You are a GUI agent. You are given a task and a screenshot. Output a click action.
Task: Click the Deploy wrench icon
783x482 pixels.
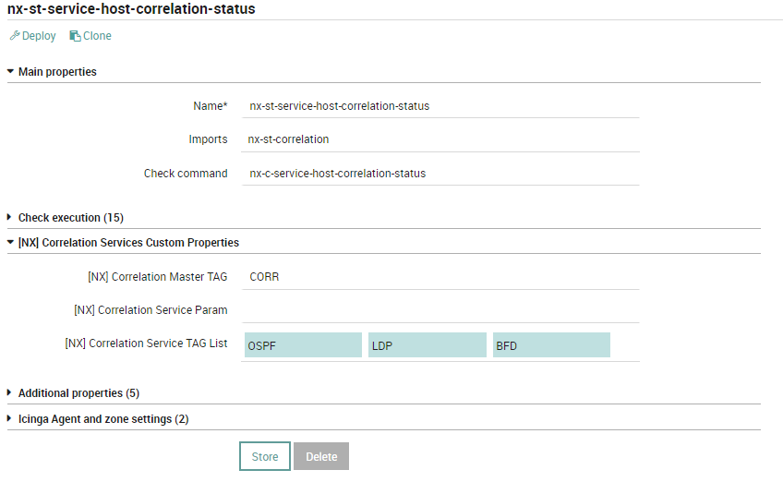[15, 35]
